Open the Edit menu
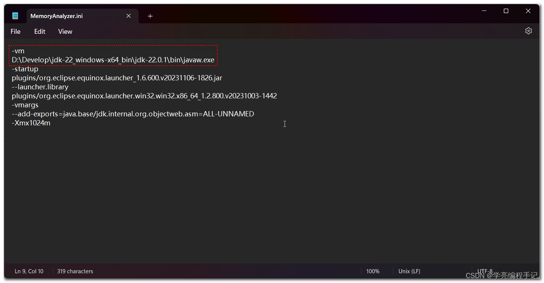Image resolution: width=544 pixels, height=283 pixels. (39, 32)
